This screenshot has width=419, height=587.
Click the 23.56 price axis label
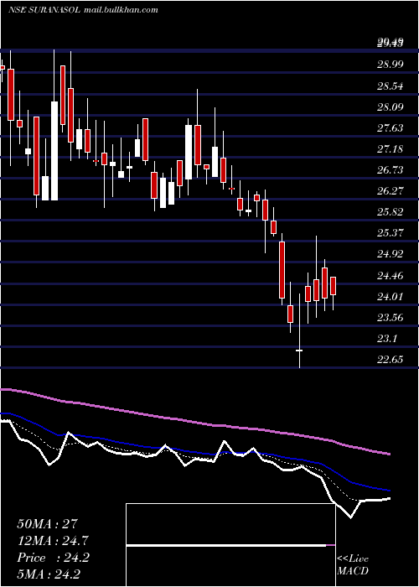(x=391, y=318)
